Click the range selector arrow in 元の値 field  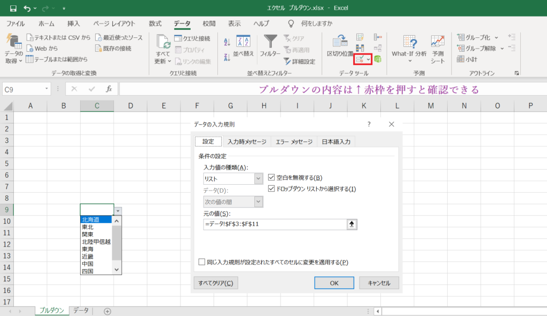351,224
